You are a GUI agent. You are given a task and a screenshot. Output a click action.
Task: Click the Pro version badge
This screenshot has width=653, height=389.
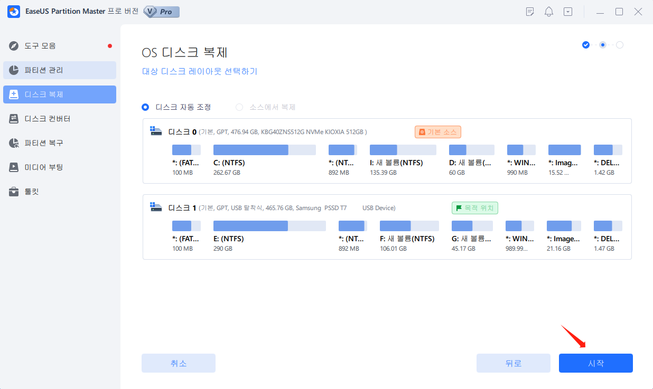coord(161,12)
